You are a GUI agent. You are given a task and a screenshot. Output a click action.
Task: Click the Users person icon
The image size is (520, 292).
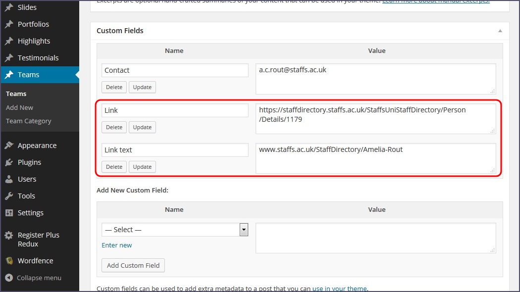[x=9, y=179]
